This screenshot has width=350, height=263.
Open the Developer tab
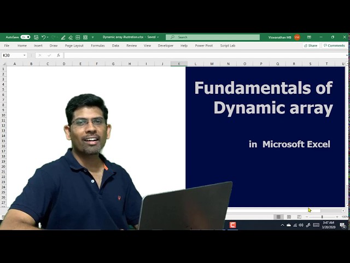pos(166,45)
